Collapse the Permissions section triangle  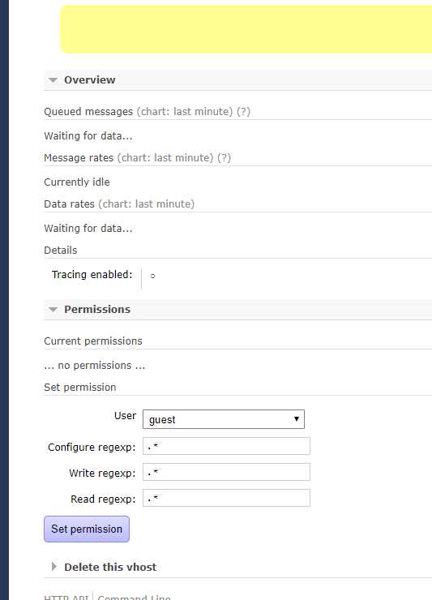pos(53,310)
